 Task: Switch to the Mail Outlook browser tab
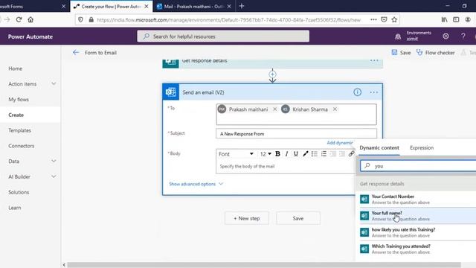tap(194, 6)
